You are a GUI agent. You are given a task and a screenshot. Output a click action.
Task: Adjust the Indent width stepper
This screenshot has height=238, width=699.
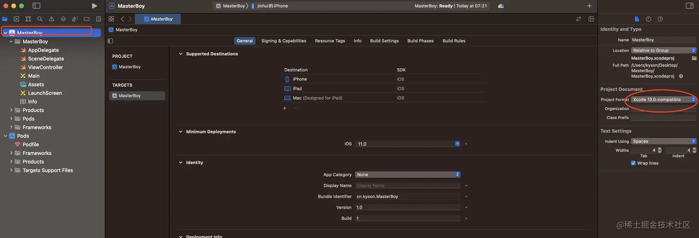coord(694,150)
